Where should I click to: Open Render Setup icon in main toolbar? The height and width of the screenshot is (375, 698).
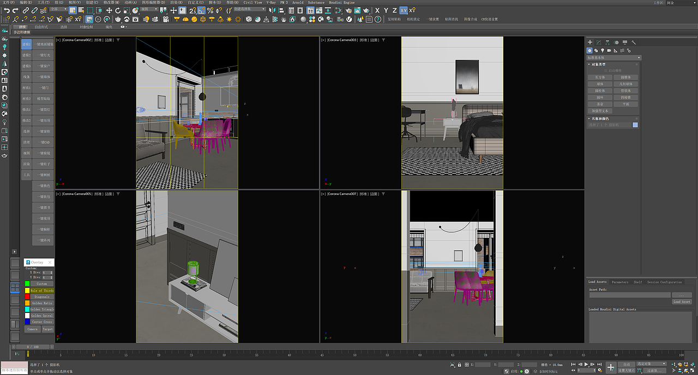tap(348, 10)
